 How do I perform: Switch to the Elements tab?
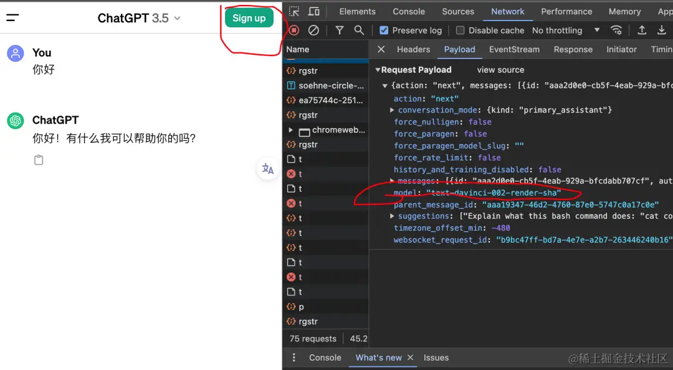[x=357, y=12]
